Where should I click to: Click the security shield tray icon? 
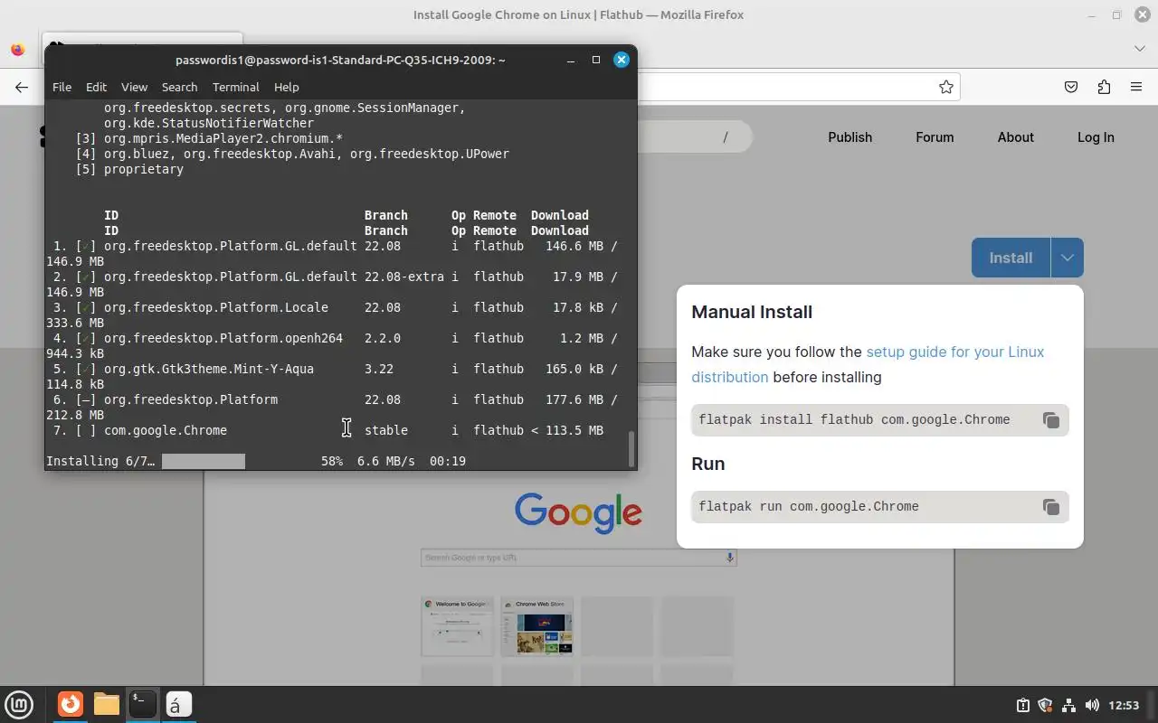[x=1045, y=705]
